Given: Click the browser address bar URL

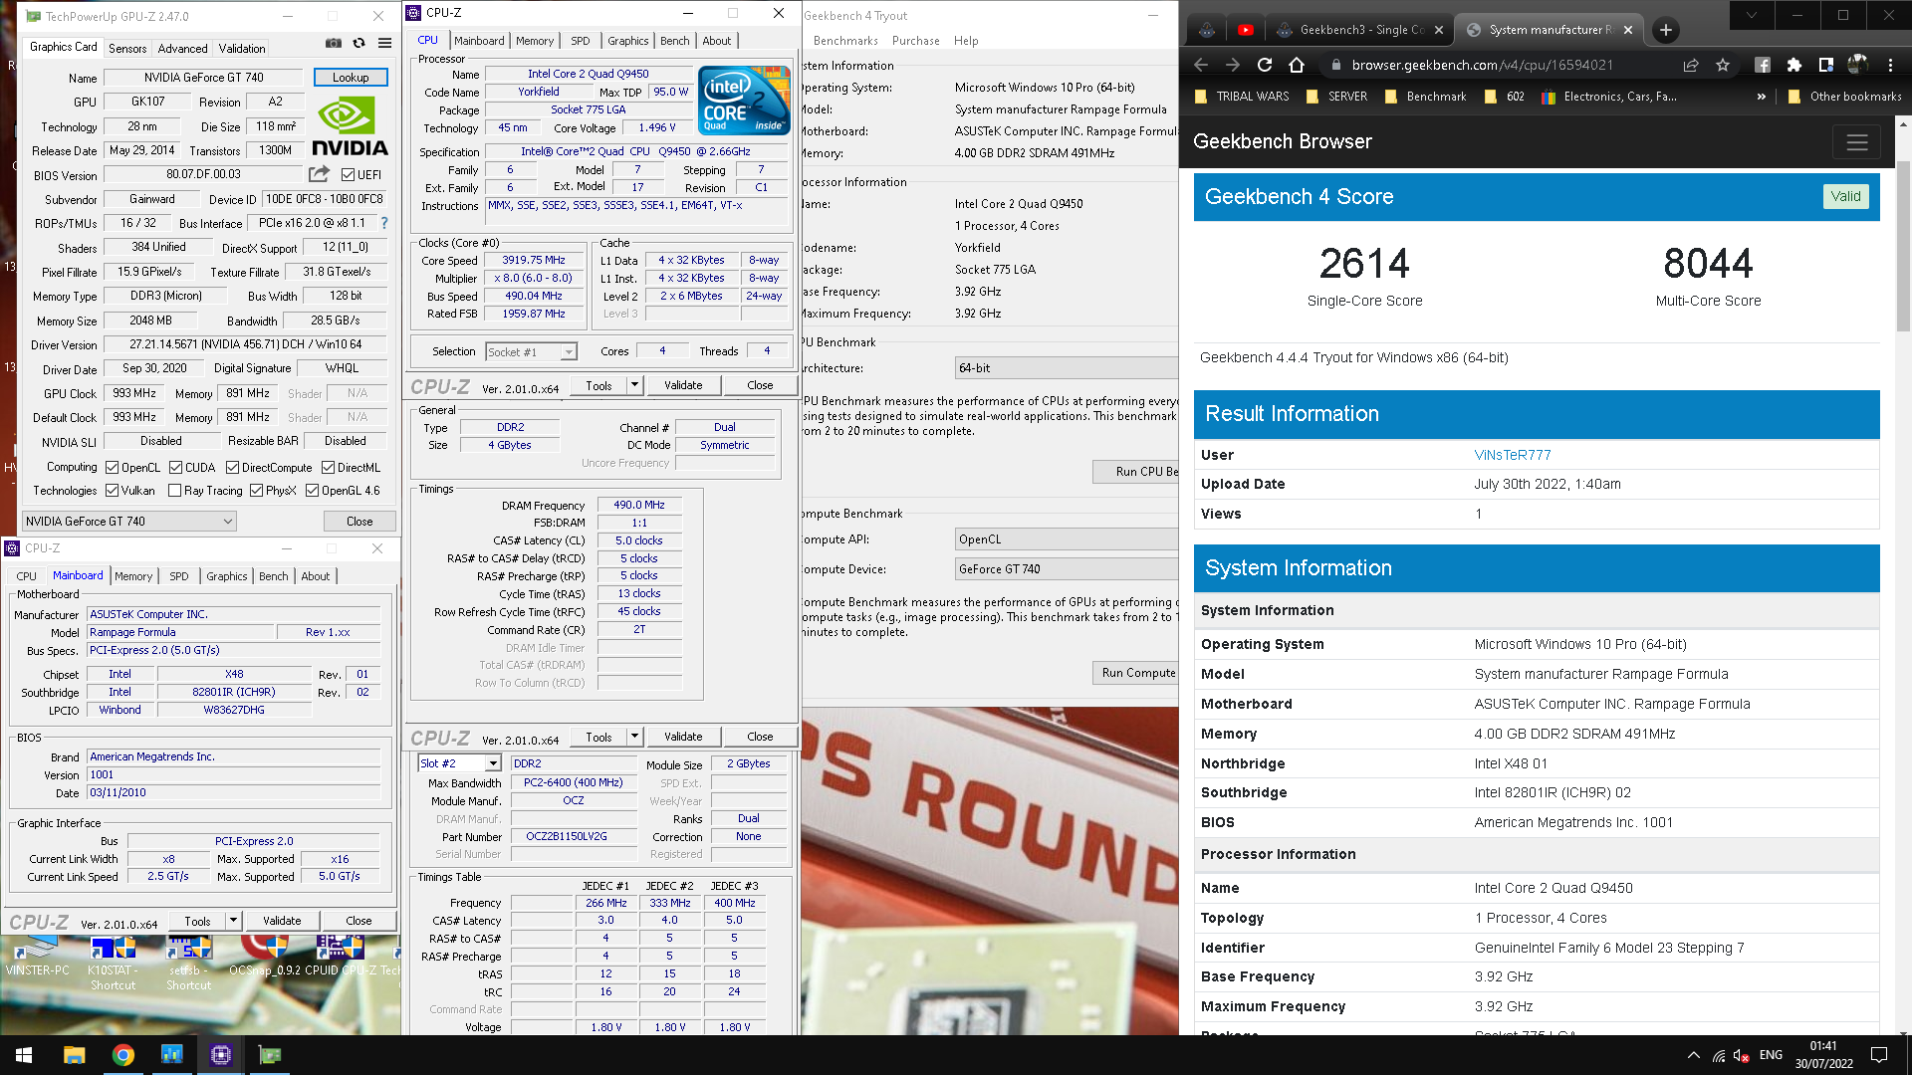Looking at the screenshot, I should pos(1482,65).
